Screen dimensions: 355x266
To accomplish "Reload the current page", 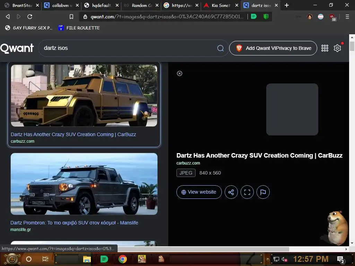I will [x=30, y=17].
